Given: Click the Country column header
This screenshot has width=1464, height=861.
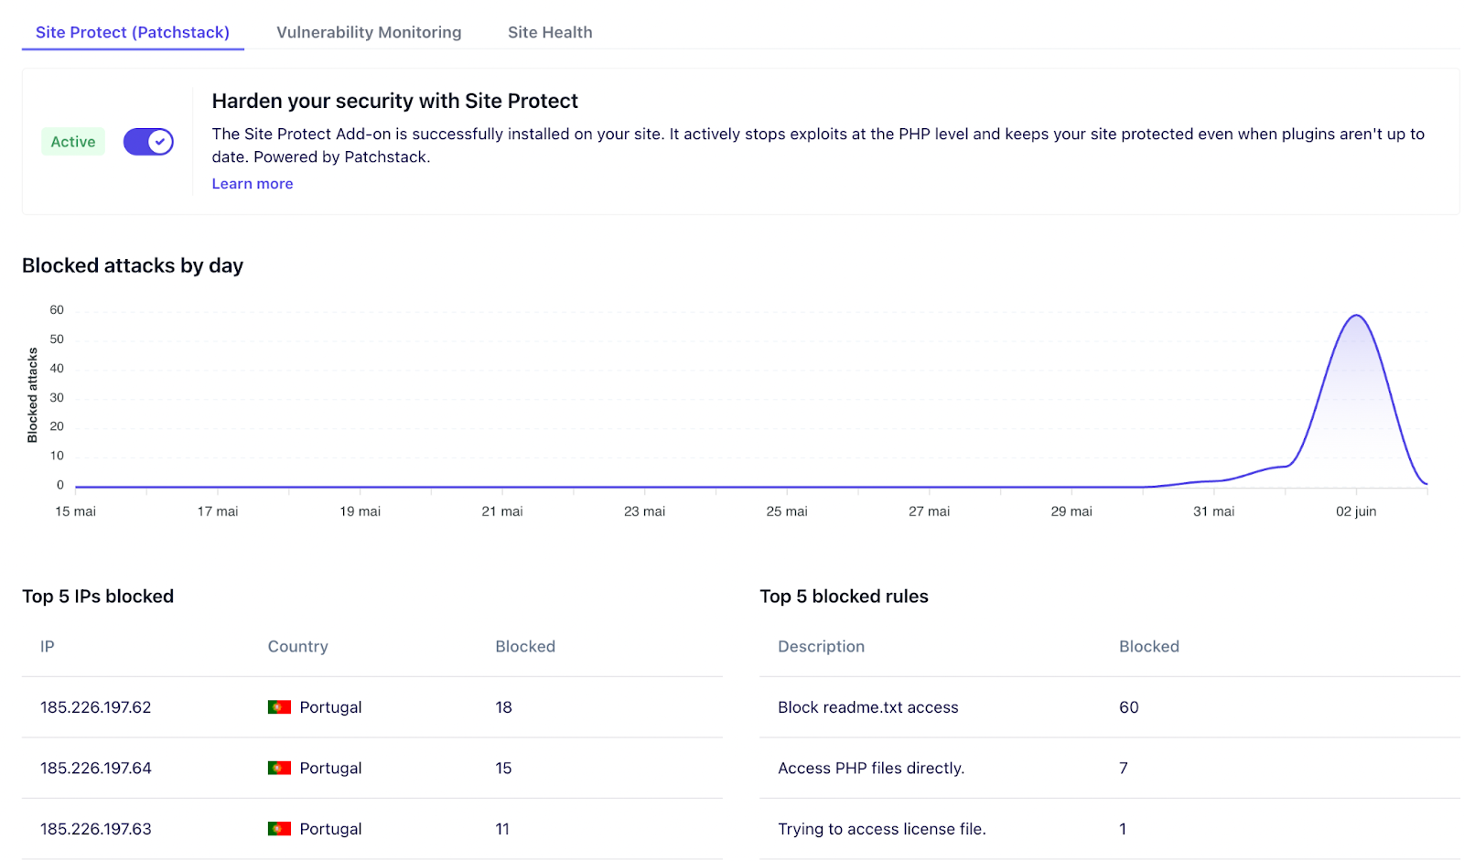Looking at the screenshot, I should [297, 646].
